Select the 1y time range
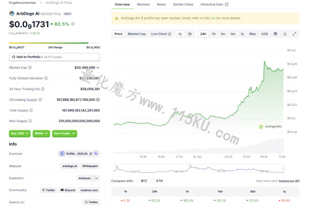The height and width of the screenshot is (213, 320). pyautogui.click(x=242, y=34)
